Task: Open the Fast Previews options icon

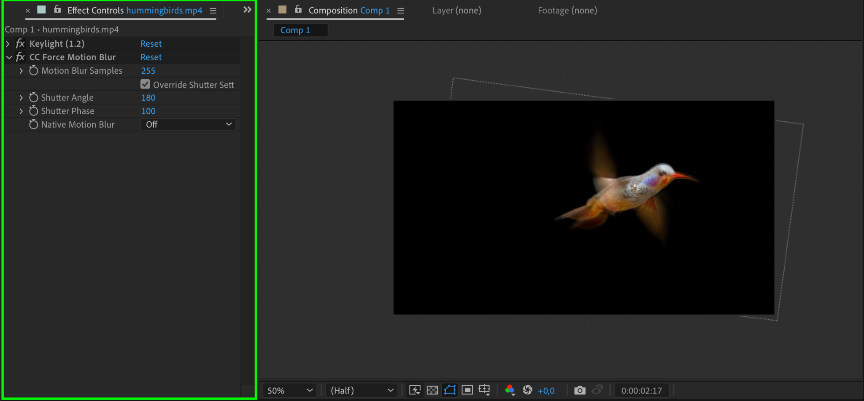Action: click(x=415, y=390)
